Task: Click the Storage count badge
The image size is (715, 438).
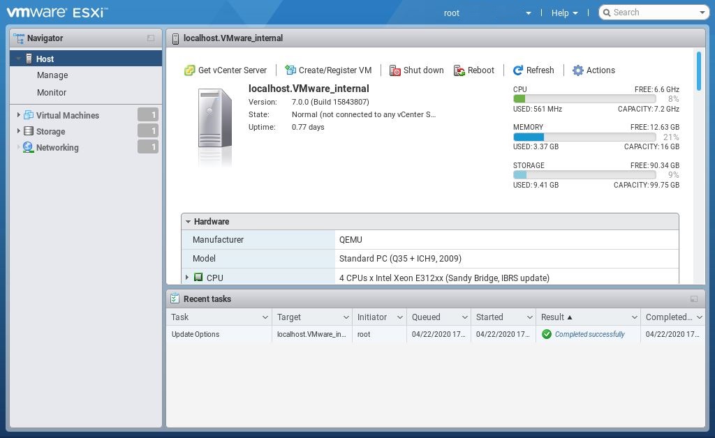Action: 148,130
